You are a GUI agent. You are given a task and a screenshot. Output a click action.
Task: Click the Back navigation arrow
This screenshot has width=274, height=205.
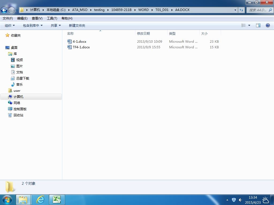pos(4,10)
